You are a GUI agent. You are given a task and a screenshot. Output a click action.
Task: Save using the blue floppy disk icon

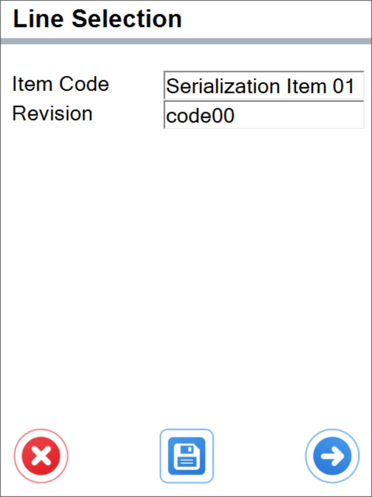pyautogui.click(x=187, y=456)
